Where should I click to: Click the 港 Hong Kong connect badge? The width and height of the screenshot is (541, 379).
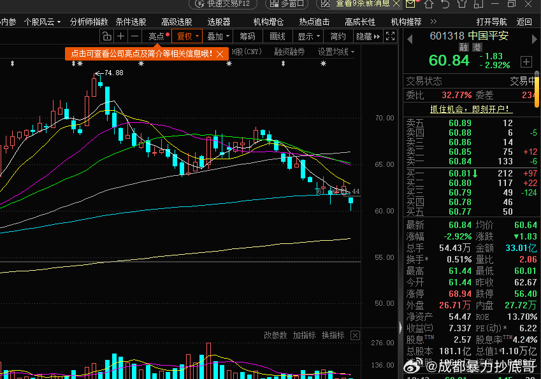477,47
